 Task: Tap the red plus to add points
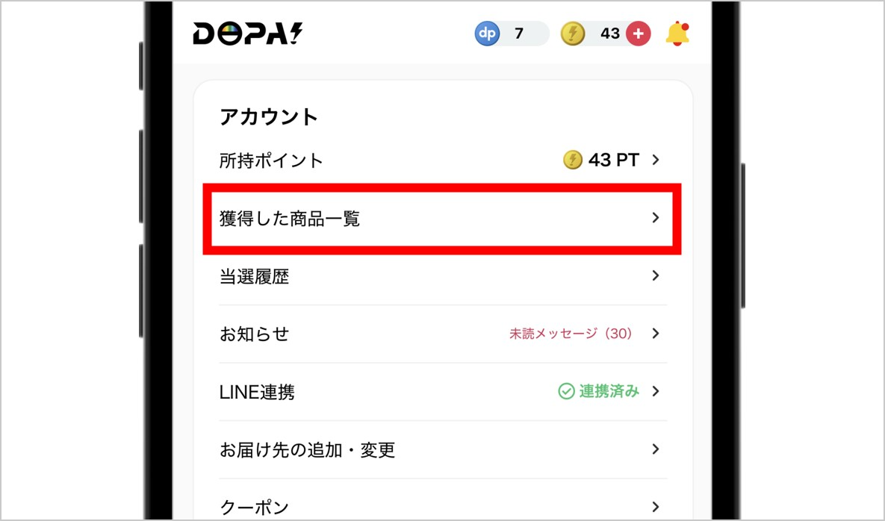point(639,33)
